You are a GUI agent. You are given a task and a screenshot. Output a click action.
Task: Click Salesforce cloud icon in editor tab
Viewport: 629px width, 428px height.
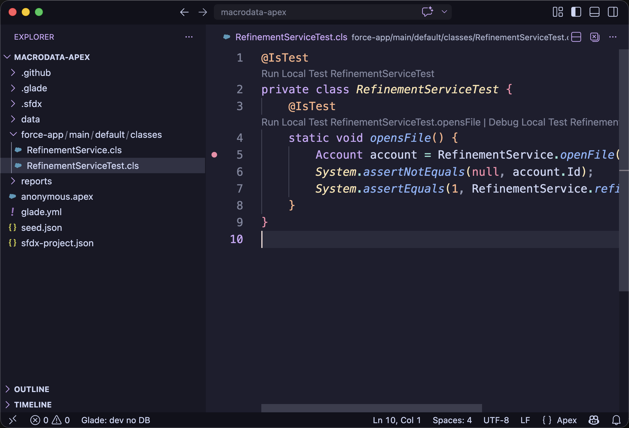(227, 37)
